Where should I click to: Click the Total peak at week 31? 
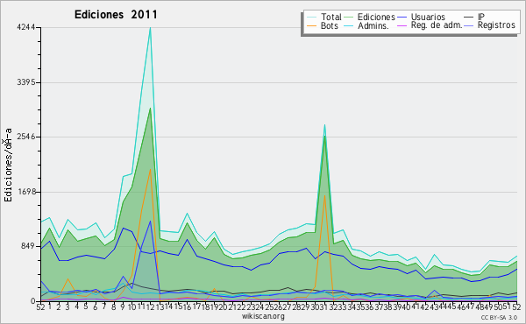(324, 125)
